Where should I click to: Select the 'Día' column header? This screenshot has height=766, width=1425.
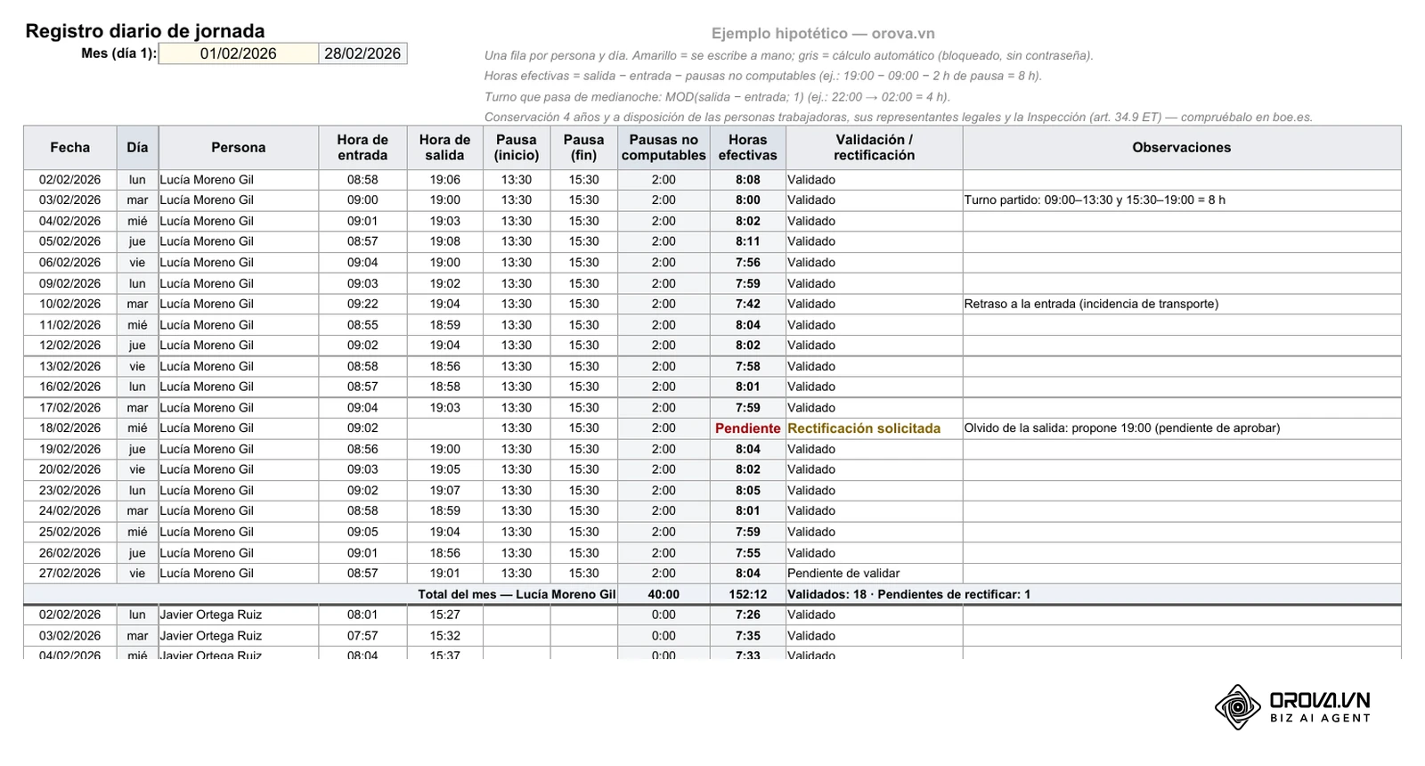(x=137, y=148)
